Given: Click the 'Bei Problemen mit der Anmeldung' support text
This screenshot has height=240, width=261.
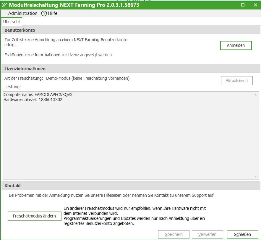Looking at the screenshot, I should tap(112, 195).
